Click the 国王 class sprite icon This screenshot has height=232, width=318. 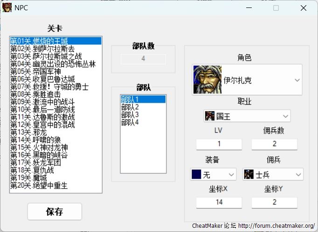pyautogui.click(x=210, y=116)
